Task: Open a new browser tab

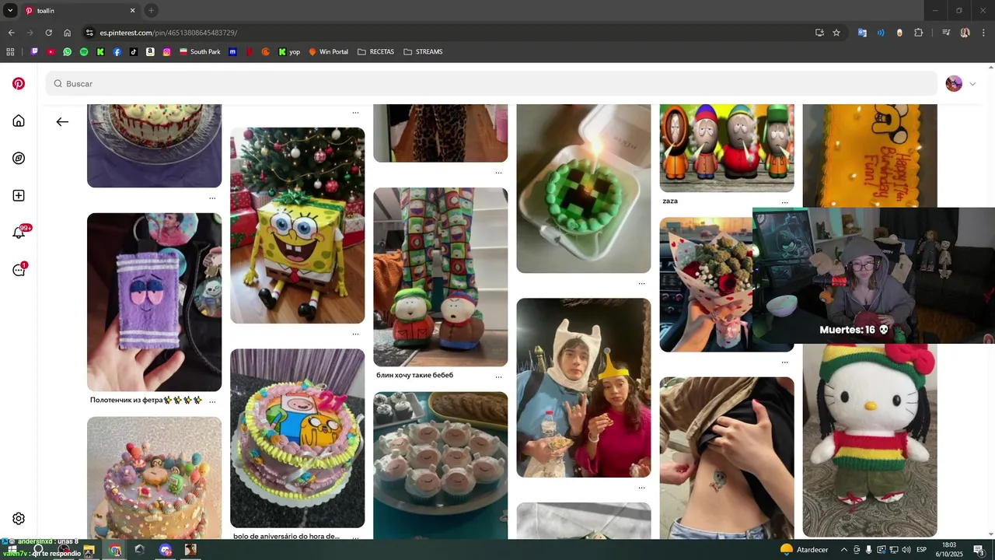Action: click(151, 11)
